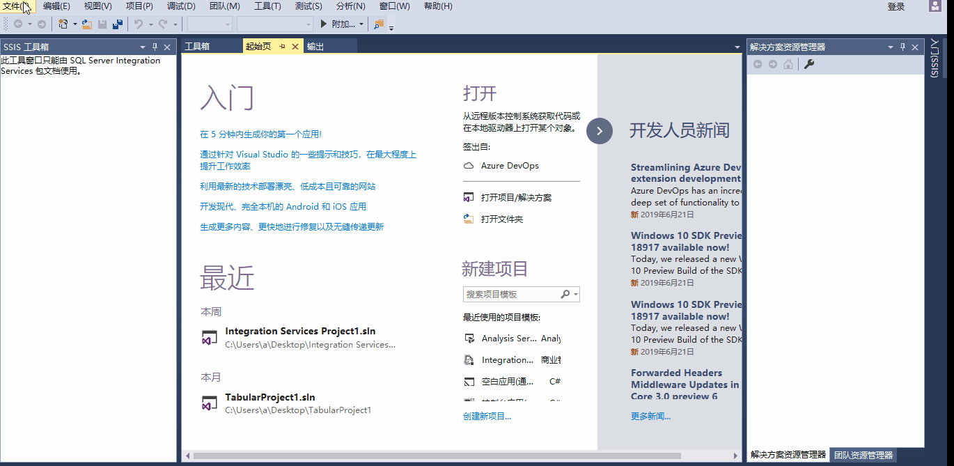Click the horizontal scrollbar under start page
954x466 pixels.
coord(437,456)
